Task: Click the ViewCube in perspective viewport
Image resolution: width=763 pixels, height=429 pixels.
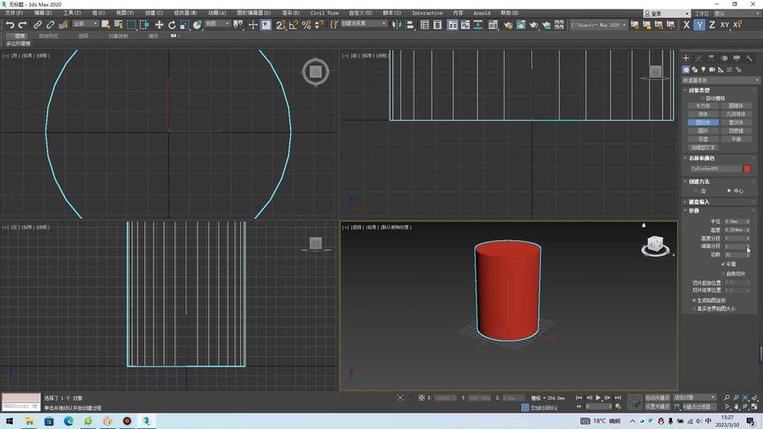Action: coord(654,245)
